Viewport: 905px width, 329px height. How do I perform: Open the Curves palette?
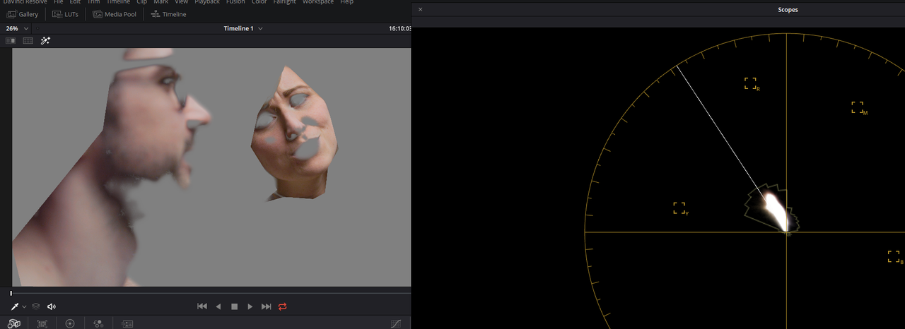point(396,323)
